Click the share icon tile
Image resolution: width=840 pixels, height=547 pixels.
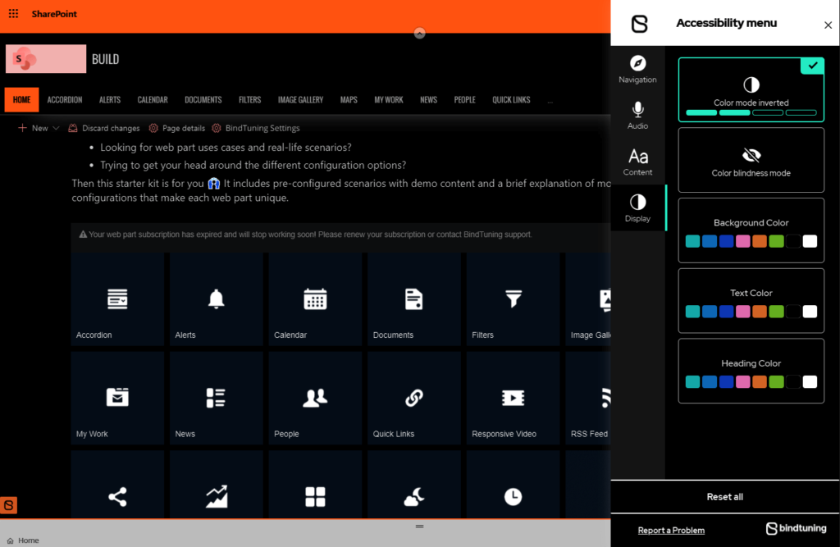(117, 485)
